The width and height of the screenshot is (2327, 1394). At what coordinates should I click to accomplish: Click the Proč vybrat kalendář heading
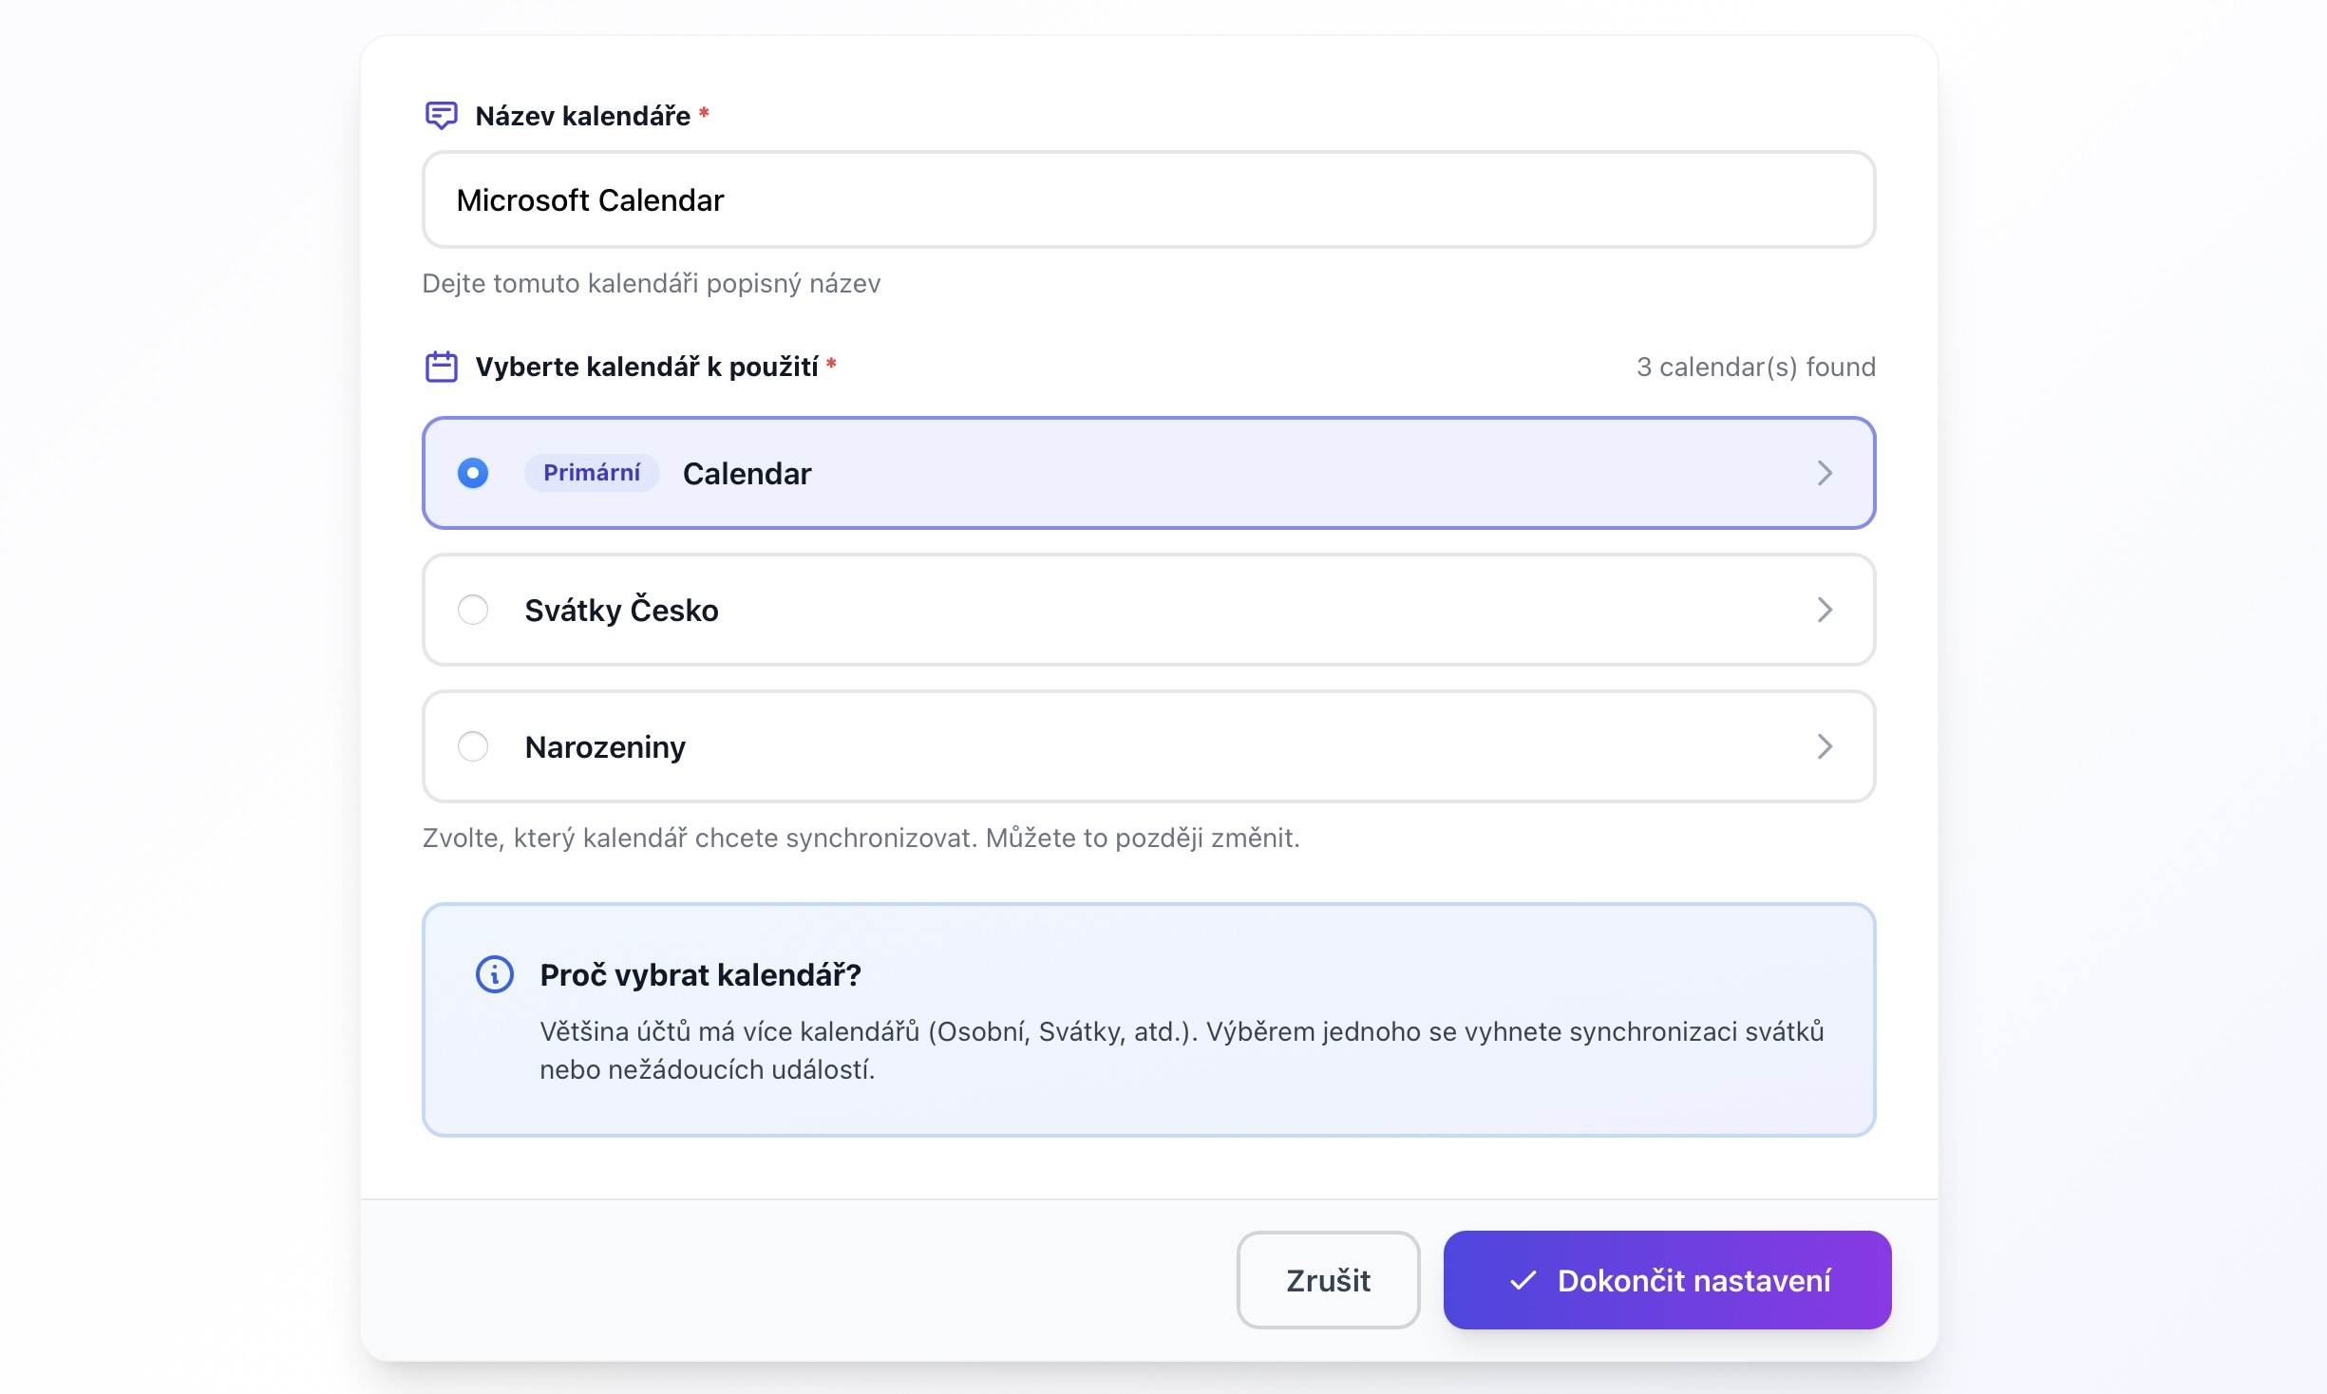click(x=700, y=975)
